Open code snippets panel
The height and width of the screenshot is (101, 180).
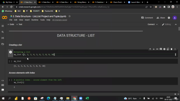[x=3, y=81]
